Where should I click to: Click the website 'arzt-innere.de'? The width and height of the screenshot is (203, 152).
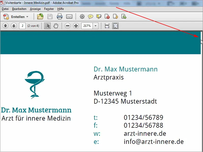[x=145, y=134]
